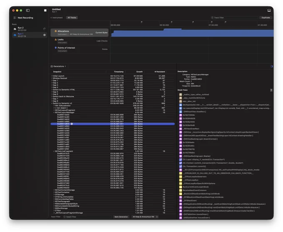
Task: Open the Generations detail view dropdown
Action: (58, 66)
